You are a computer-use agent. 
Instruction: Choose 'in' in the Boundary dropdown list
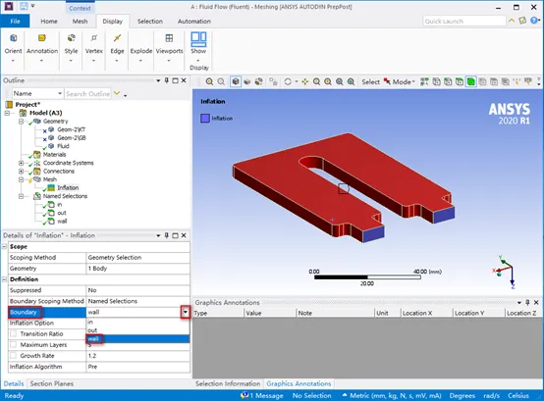coord(137,322)
